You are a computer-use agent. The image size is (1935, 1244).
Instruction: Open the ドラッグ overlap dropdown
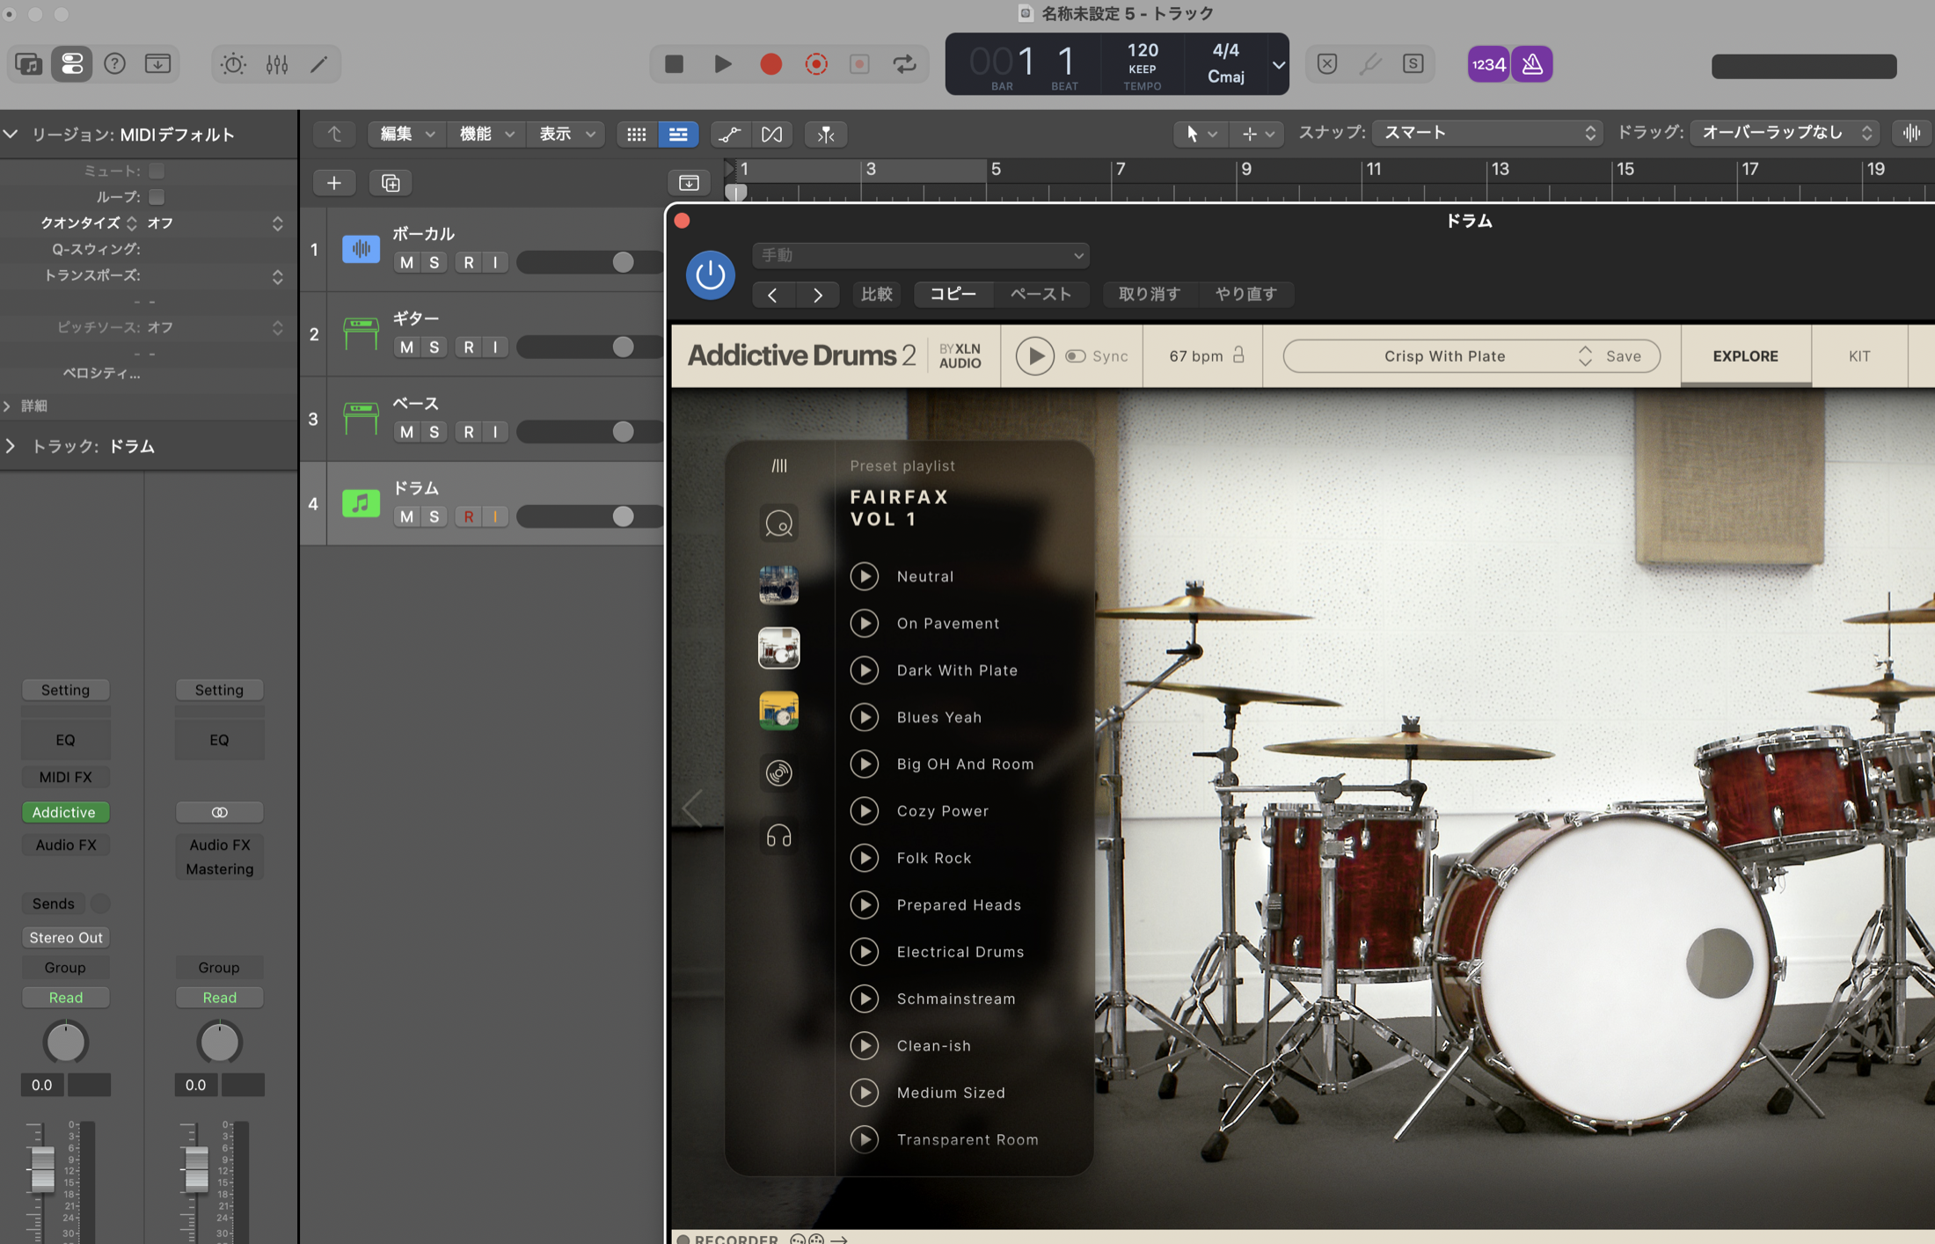(x=1784, y=133)
